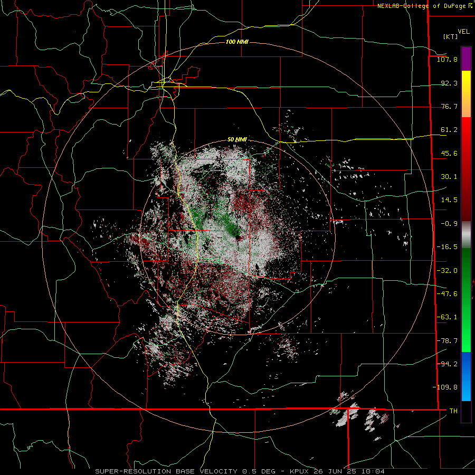Select the -78.7 legend value

click(447, 341)
